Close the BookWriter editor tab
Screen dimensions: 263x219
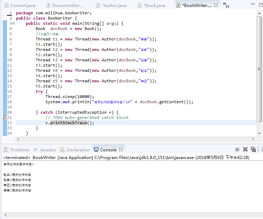coord(216,5)
